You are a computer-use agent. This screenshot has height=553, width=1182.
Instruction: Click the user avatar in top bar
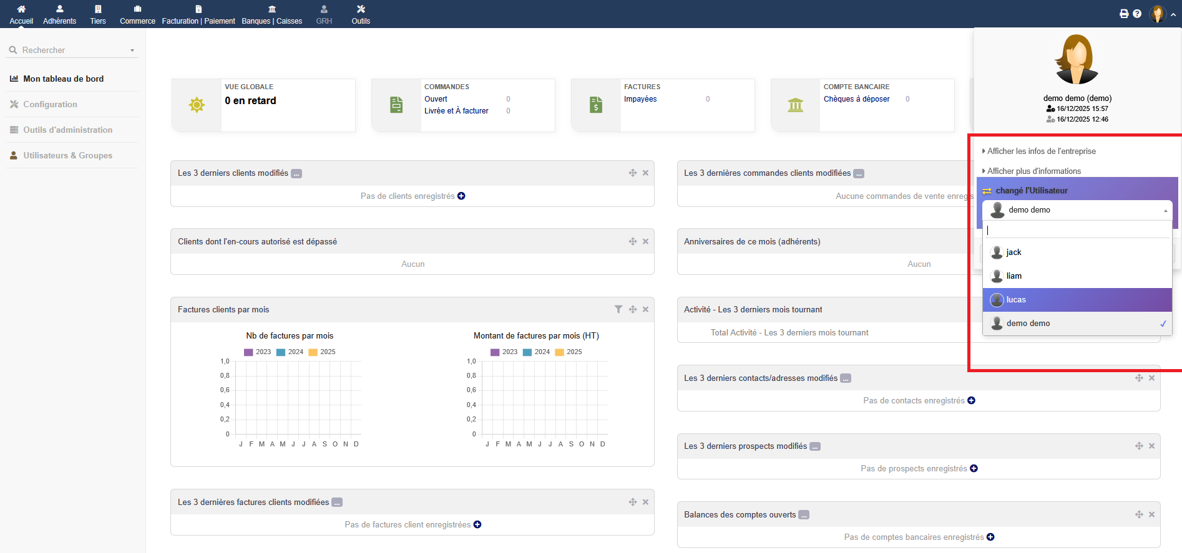click(x=1158, y=14)
